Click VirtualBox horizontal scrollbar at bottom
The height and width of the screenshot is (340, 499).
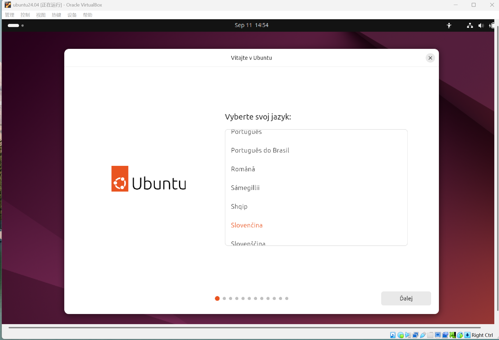[245, 328]
